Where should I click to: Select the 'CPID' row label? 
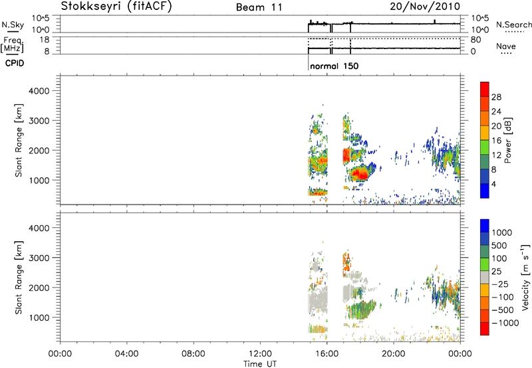coord(15,63)
